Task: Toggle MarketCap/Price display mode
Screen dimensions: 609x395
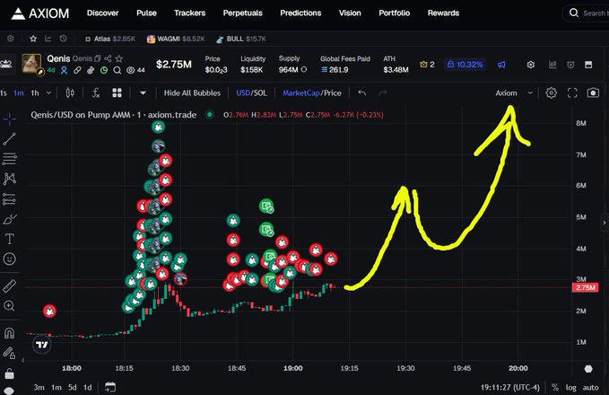Action: pyautogui.click(x=312, y=93)
